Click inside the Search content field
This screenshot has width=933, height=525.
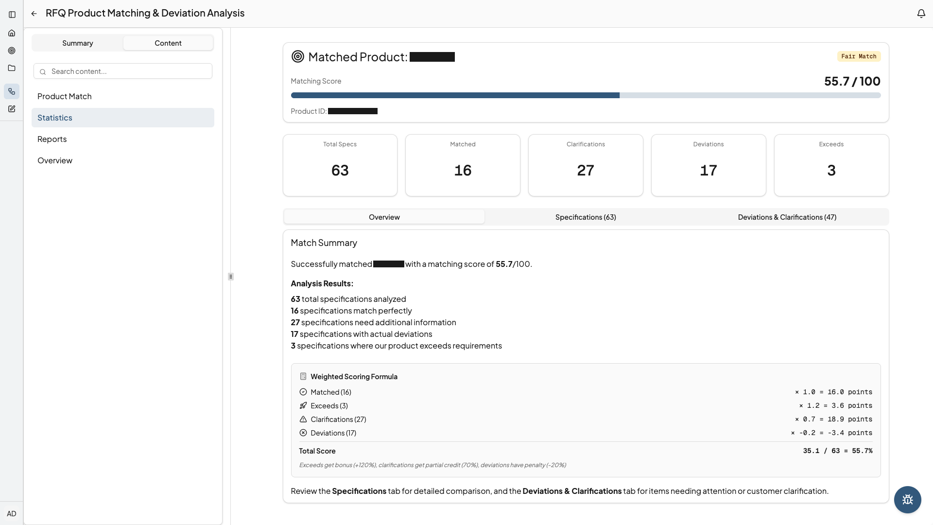(122, 71)
